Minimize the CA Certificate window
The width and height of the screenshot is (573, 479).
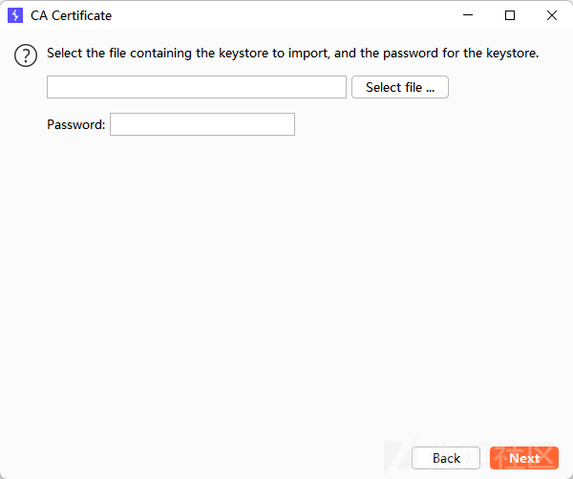[x=468, y=15]
